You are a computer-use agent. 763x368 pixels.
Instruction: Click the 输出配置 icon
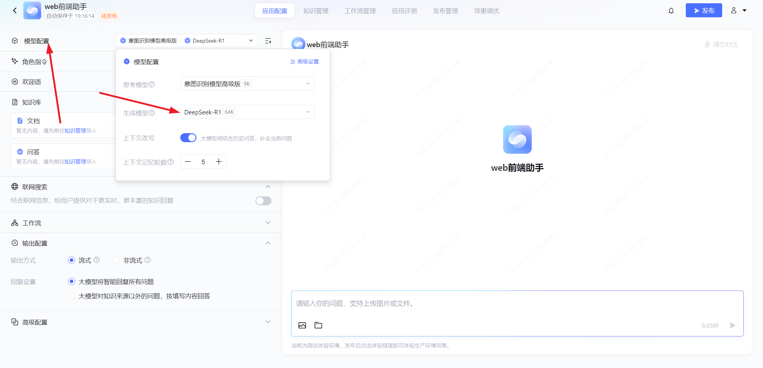click(x=15, y=243)
